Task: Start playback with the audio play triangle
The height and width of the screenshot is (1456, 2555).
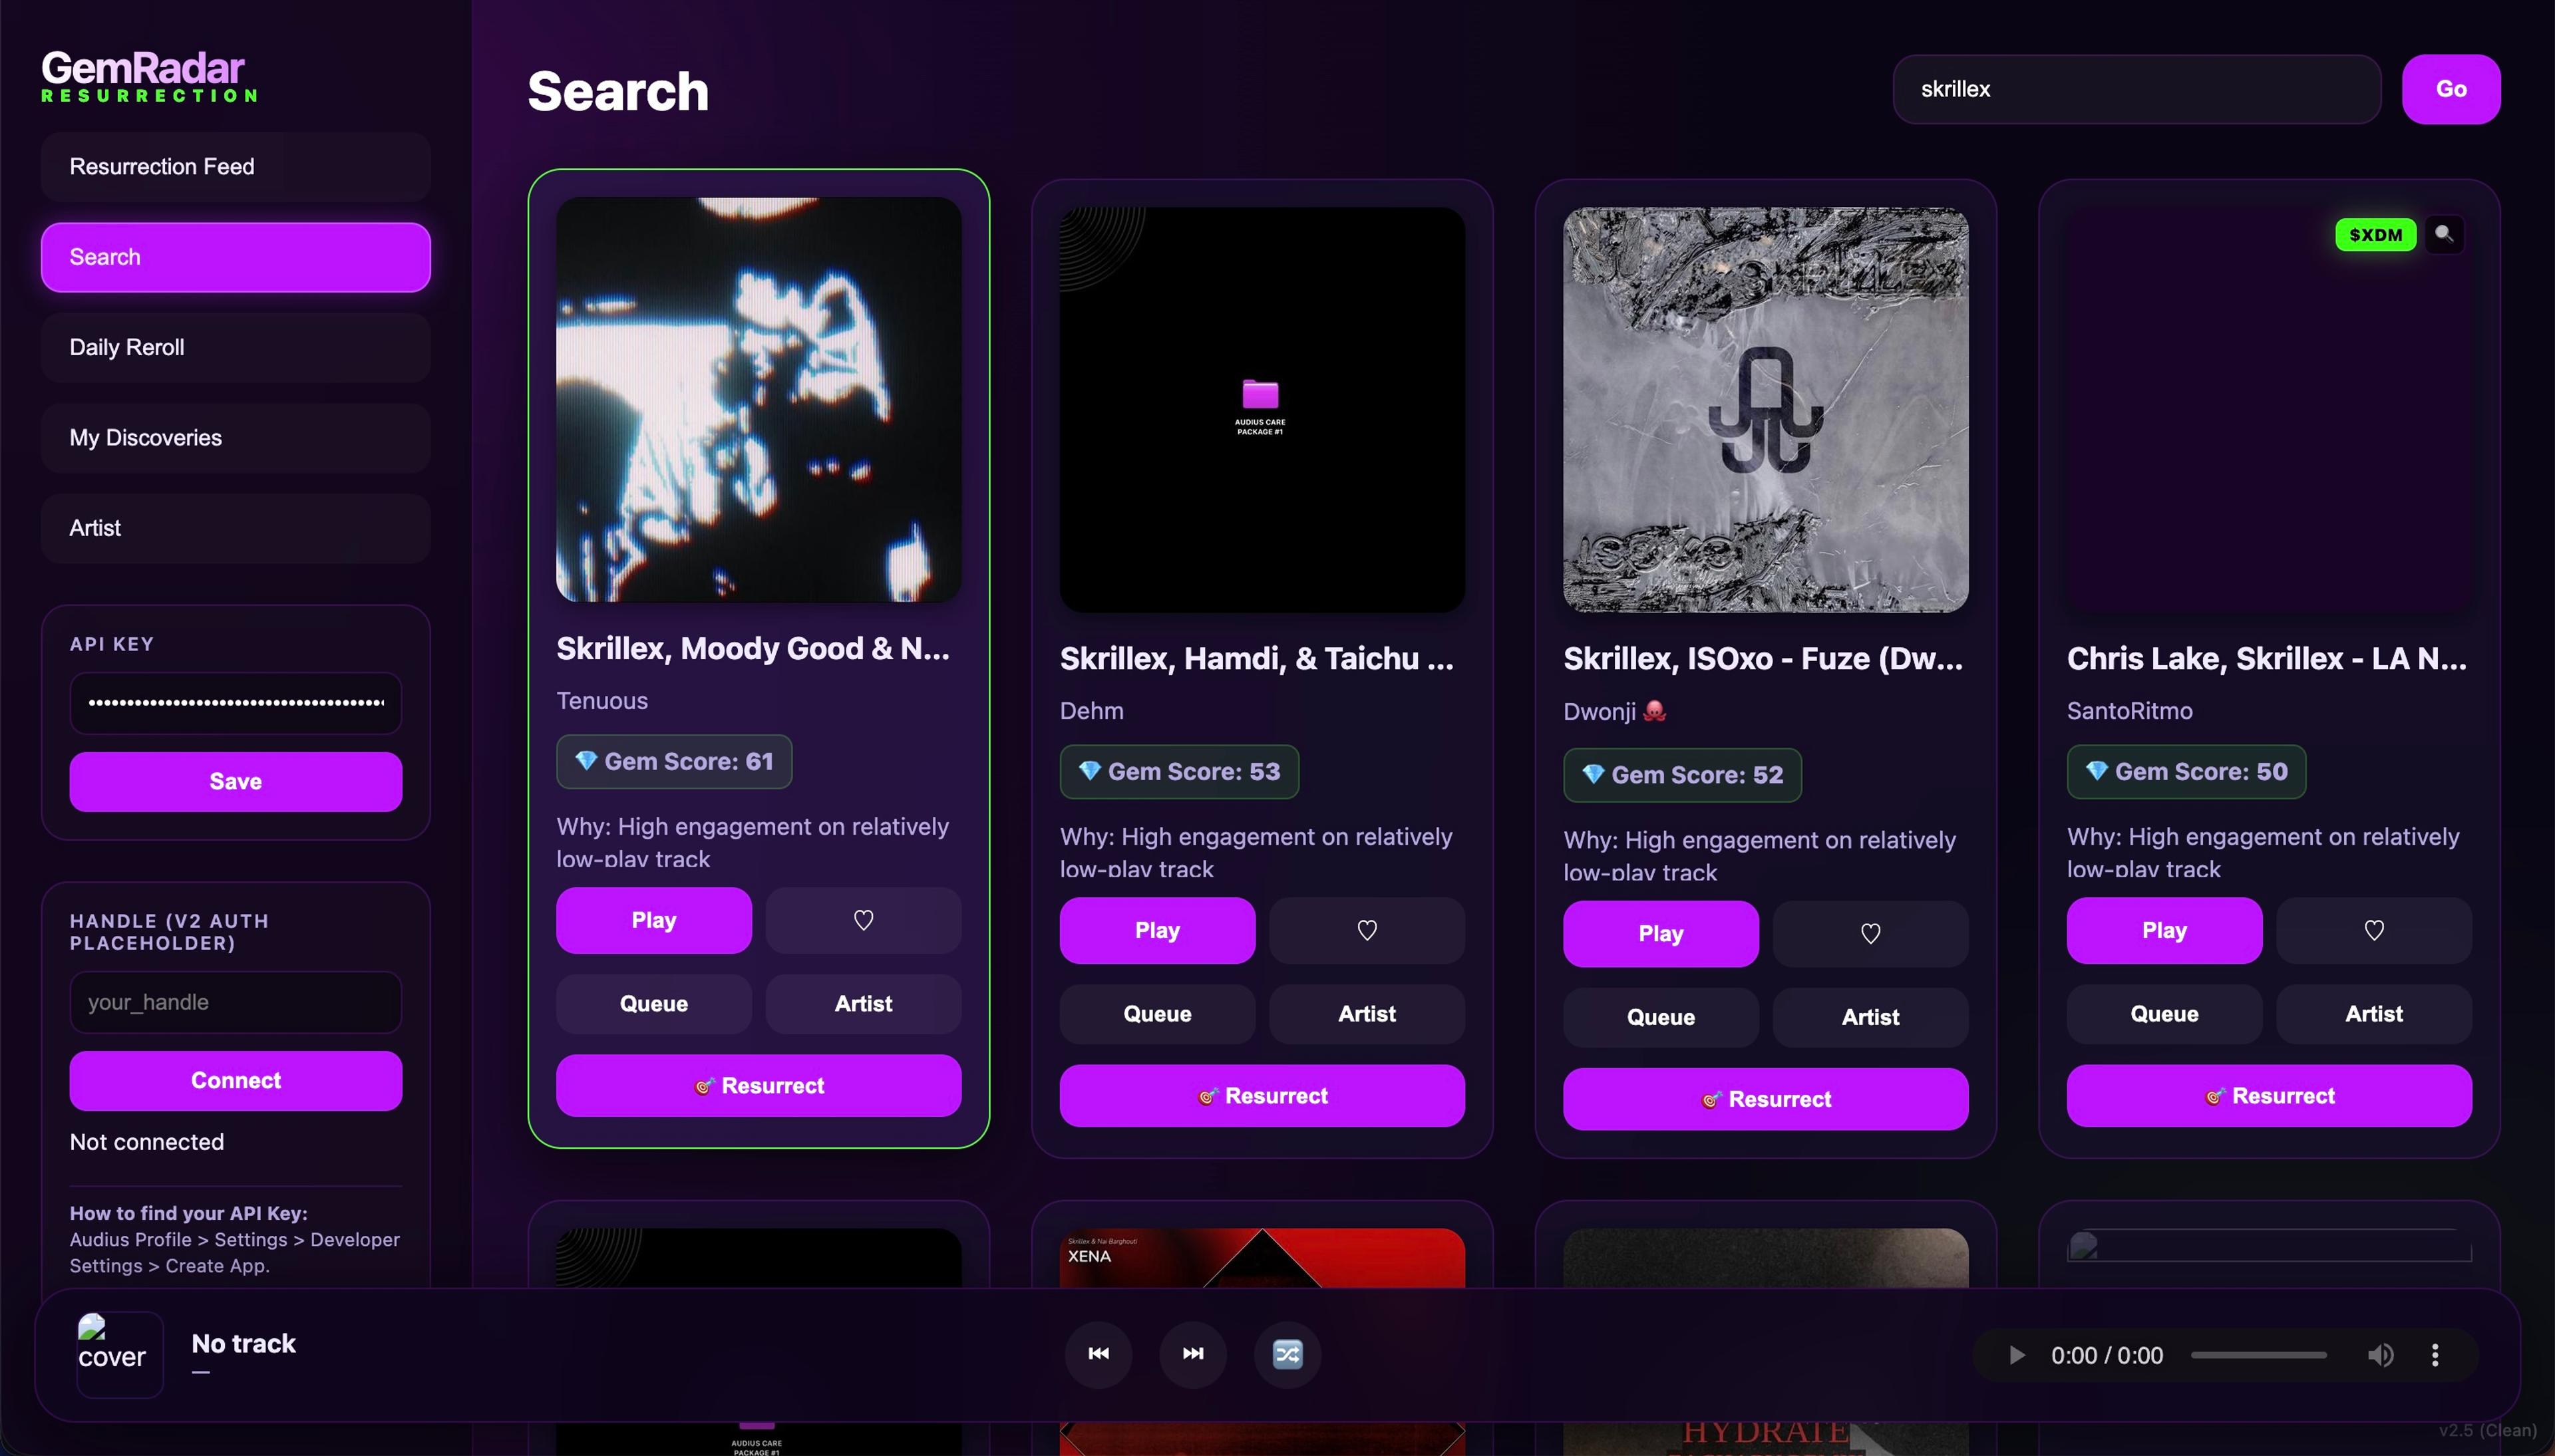Action: (x=2017, y=1355)
